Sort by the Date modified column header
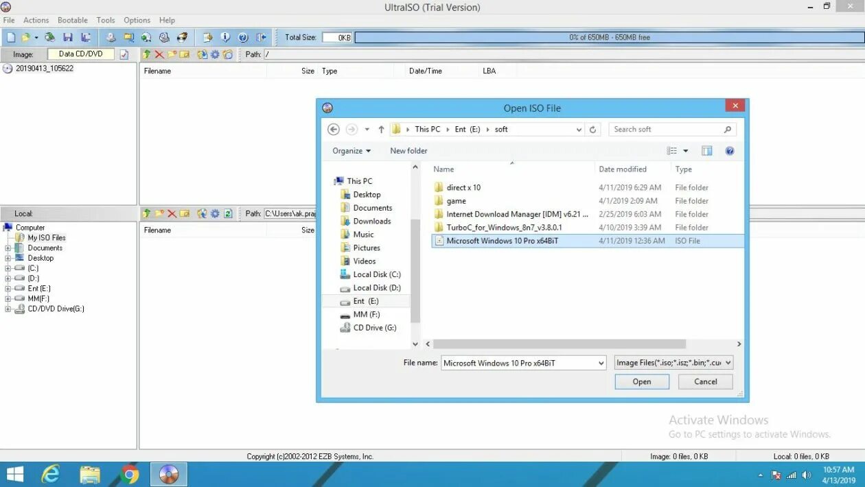 click(x=623, y=169)
